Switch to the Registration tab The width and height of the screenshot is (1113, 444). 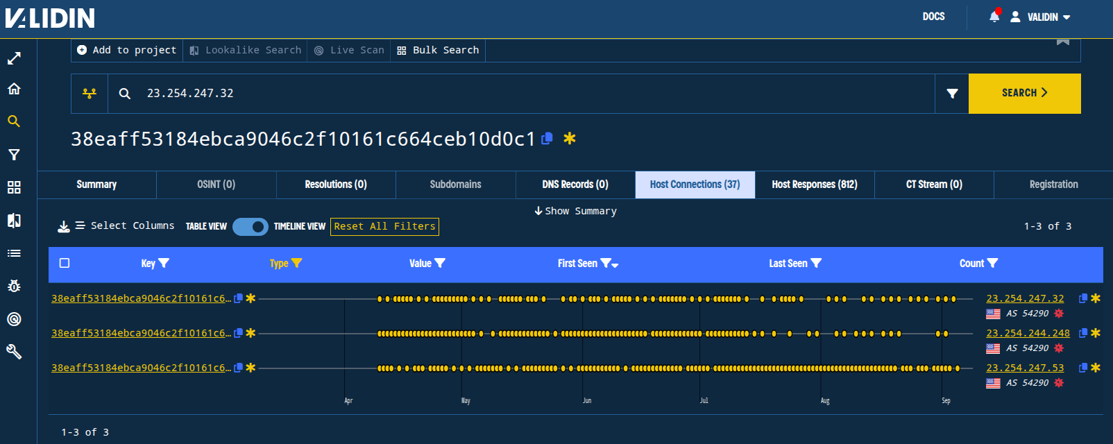1053,185
